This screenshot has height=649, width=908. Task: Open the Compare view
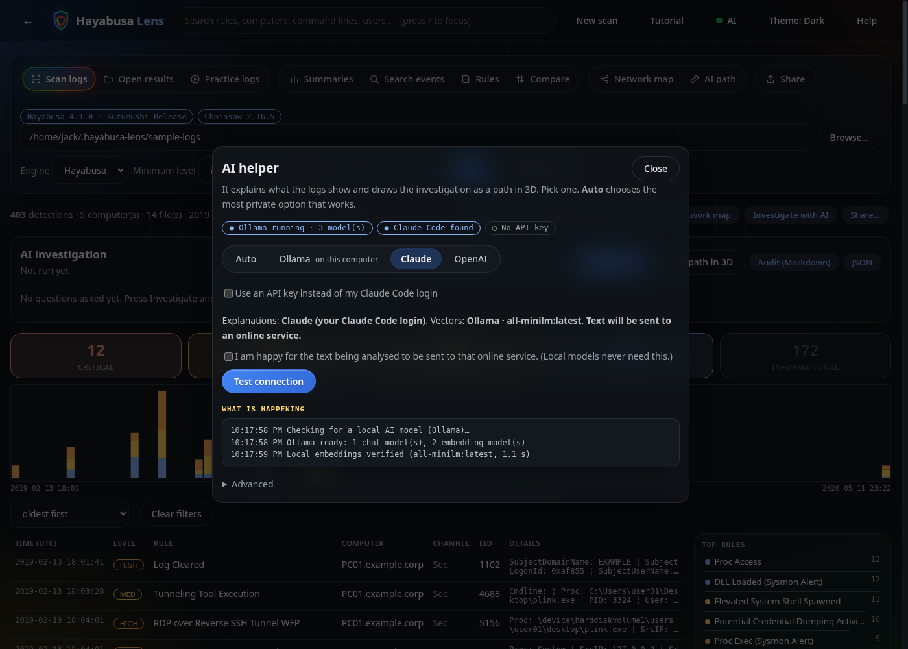[543, 79]
